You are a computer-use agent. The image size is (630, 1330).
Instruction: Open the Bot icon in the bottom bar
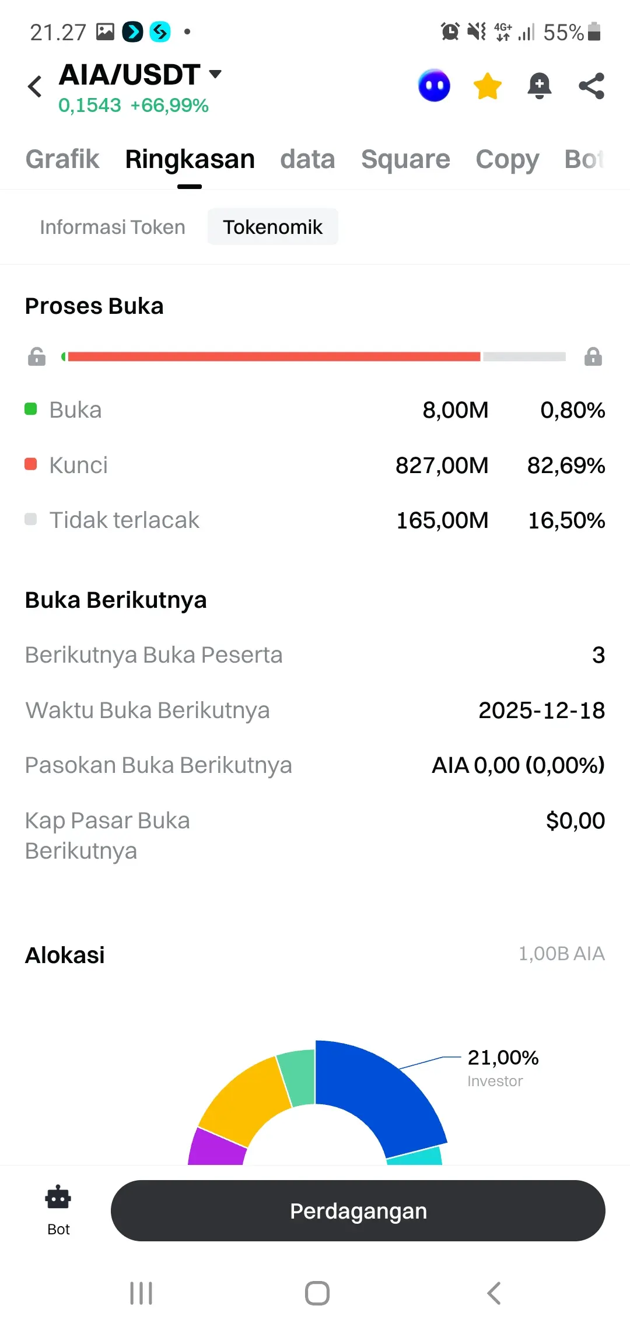click(58, 1210)
